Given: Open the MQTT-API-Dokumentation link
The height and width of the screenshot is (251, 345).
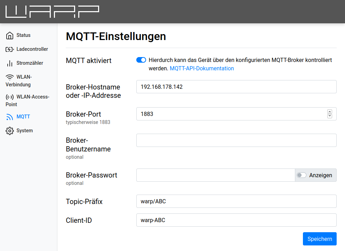Looking at the screenshot, I should [x=202, y=68].
